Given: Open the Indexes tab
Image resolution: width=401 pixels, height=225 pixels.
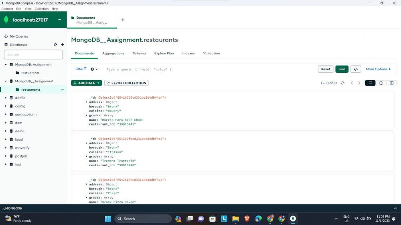Looking at the screenshot, I should pyautogui.click(x=188, y=53).
